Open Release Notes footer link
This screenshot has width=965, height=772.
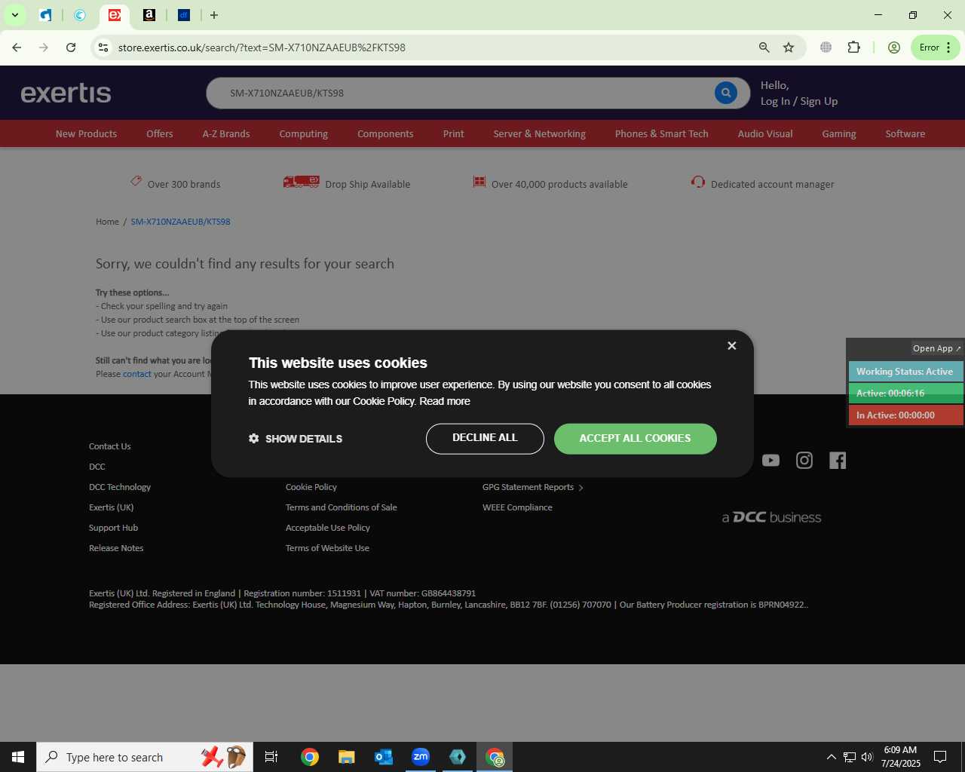[x=116, y=548]
